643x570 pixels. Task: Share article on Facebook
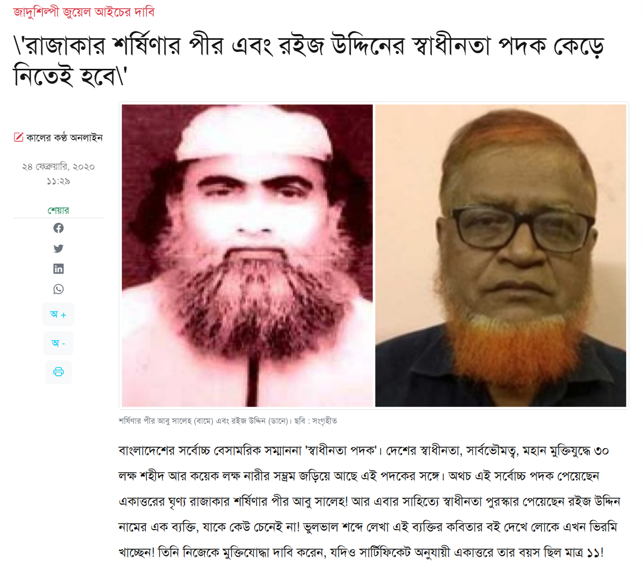[59, 228]
